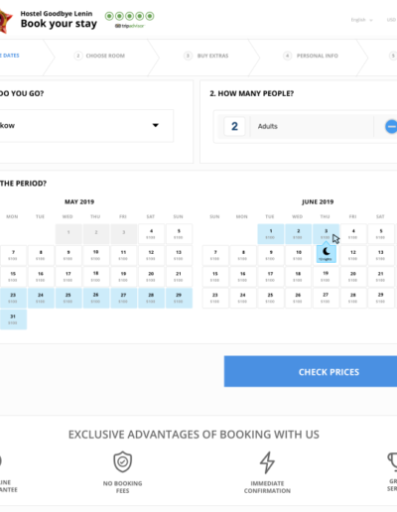Go to the Buy Extras step

(x=206, y=56)
